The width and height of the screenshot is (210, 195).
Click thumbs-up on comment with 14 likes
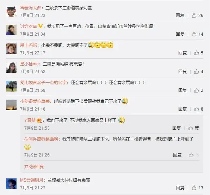tap(197, 34)
